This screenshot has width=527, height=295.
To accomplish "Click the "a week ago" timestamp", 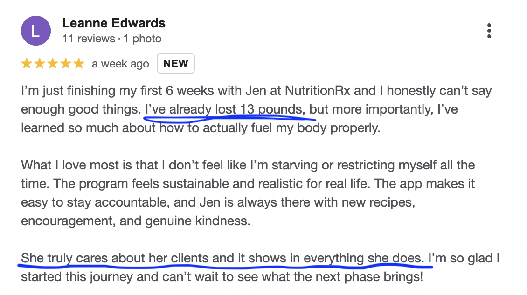I will (120, 64).
